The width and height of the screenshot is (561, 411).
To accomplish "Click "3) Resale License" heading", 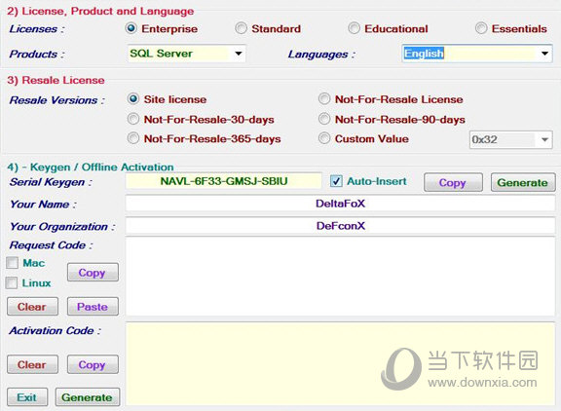I will coord(56,80).
